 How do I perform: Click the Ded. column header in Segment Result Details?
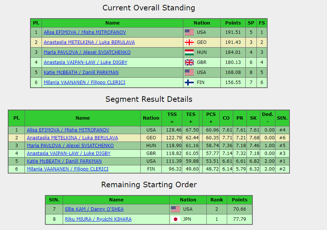coord(268,118)
